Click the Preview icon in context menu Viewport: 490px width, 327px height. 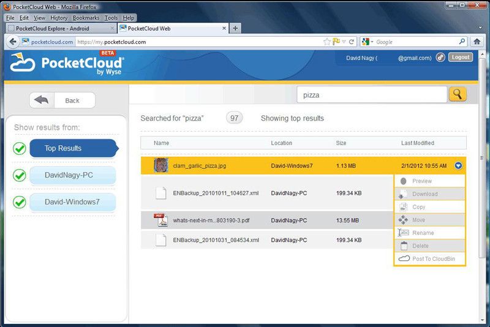point(404,181)
